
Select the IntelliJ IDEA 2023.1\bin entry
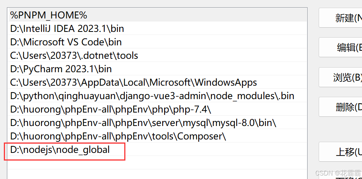coord(158,28)
